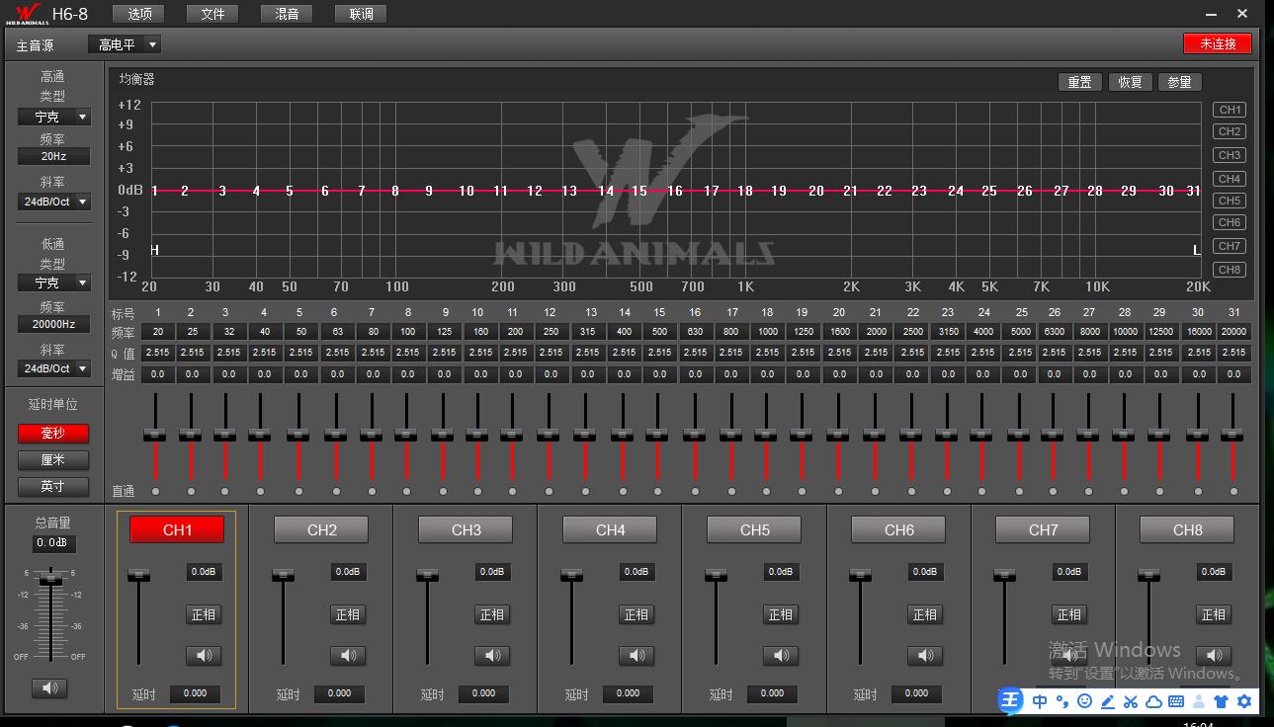The image size is (1274, 727).
Task: Open the low-pass slope 24dB/Oct dropdown
Action: click(x=54, y=368)
